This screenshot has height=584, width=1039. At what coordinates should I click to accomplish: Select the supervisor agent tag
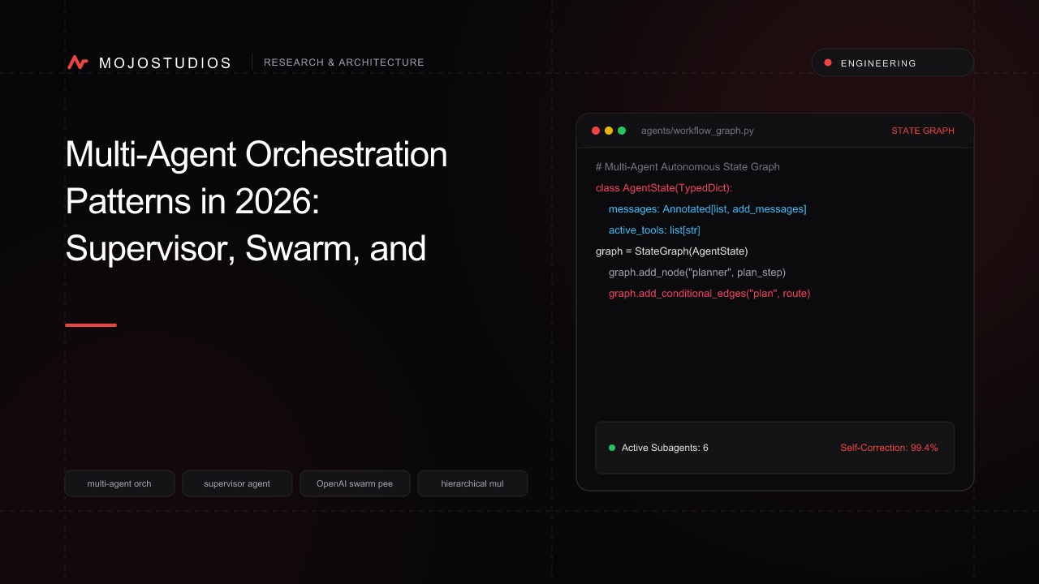point(237,483)
